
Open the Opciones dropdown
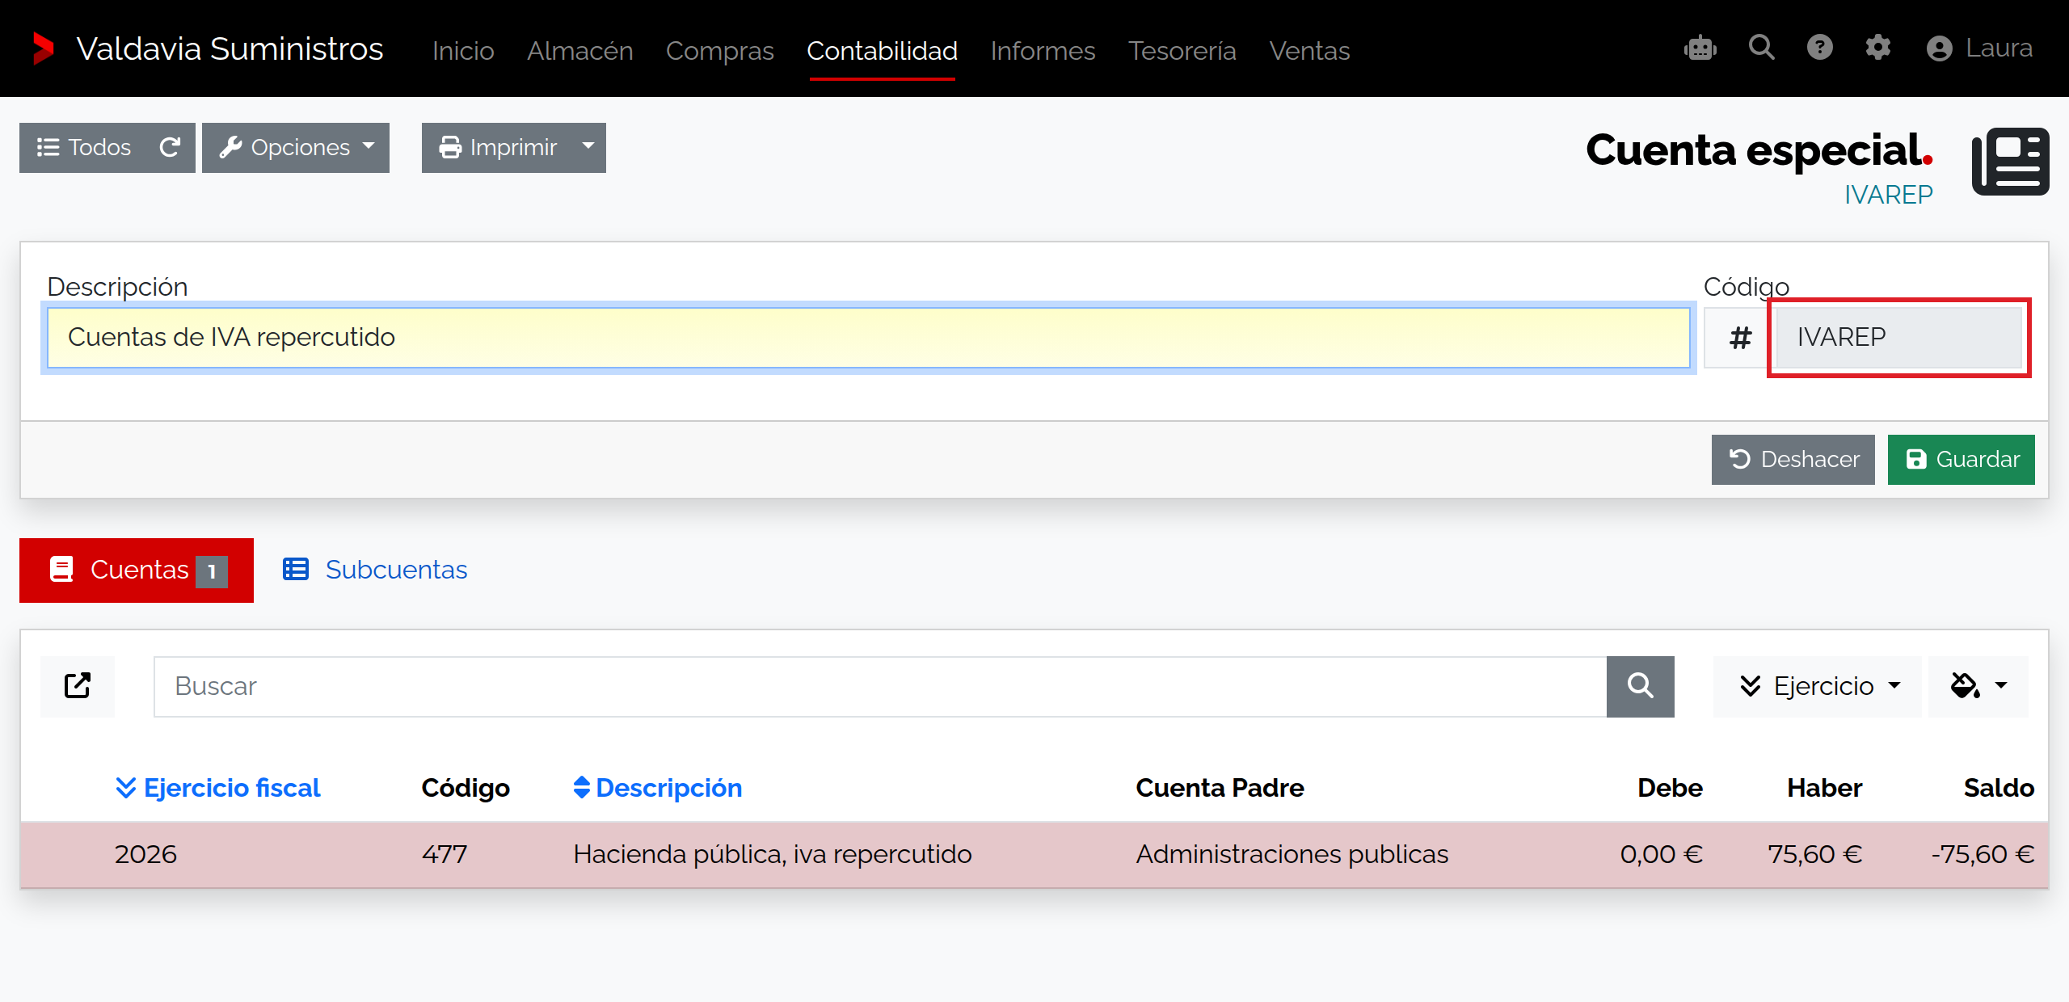coord(296,147)
